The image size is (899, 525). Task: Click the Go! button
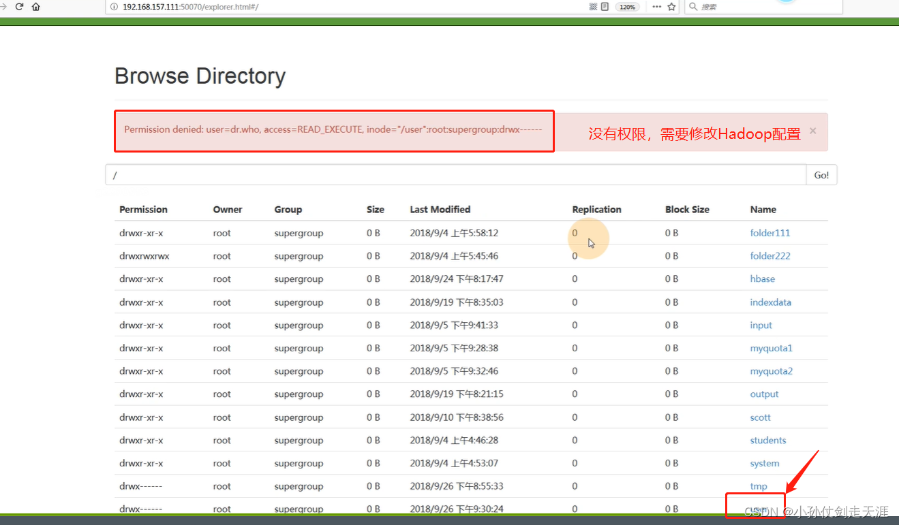tap(821, 175)
